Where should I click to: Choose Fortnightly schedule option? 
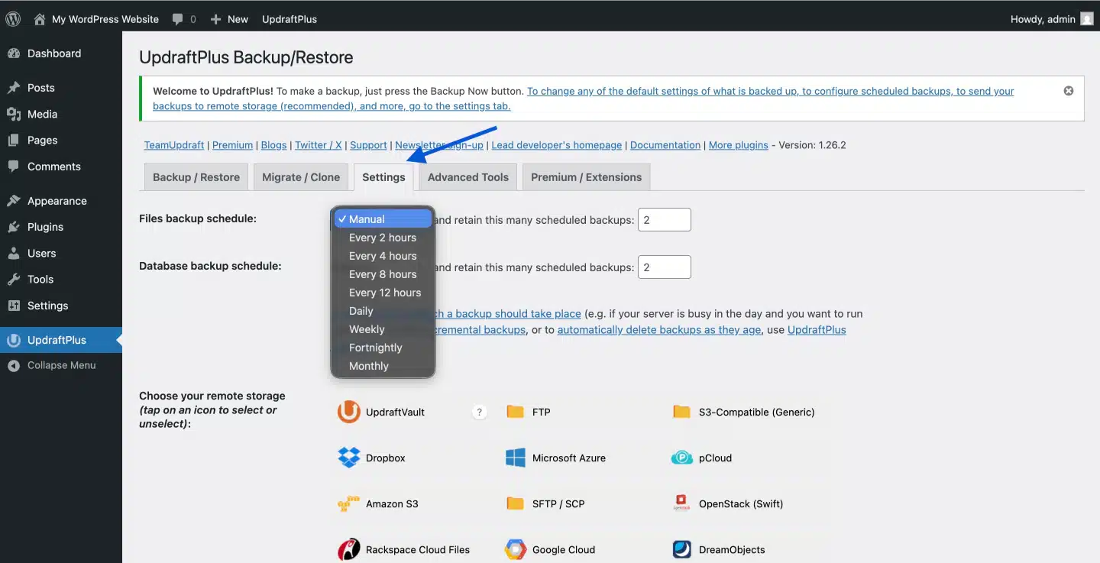point(383,348)
